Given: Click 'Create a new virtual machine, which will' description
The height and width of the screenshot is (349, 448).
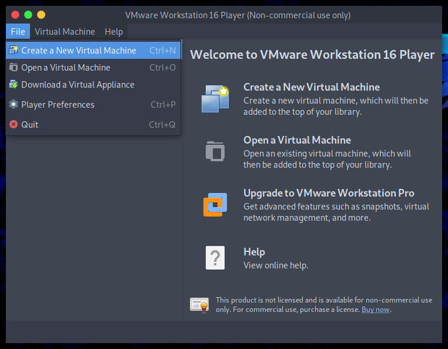Looking at the screenshot, I should click(336, 106).
